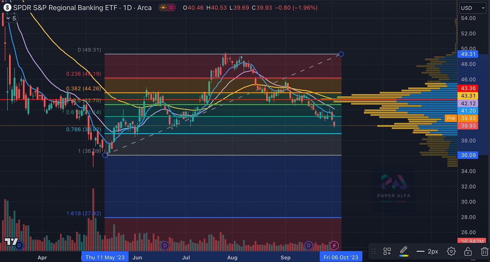This screenshot has width=490, height=262.
Task: Click the Aug label on time axis
Action: 232,258
